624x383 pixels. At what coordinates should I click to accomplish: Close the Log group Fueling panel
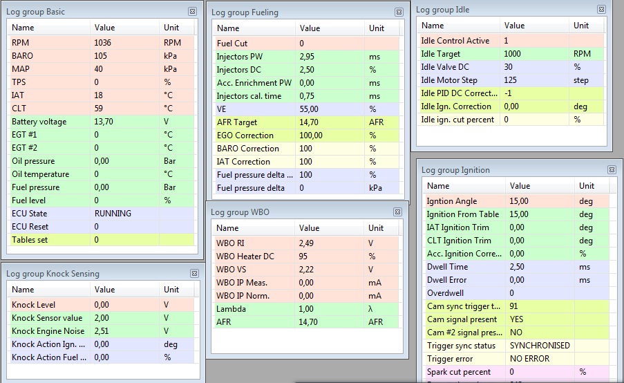(x=399, y=12)
